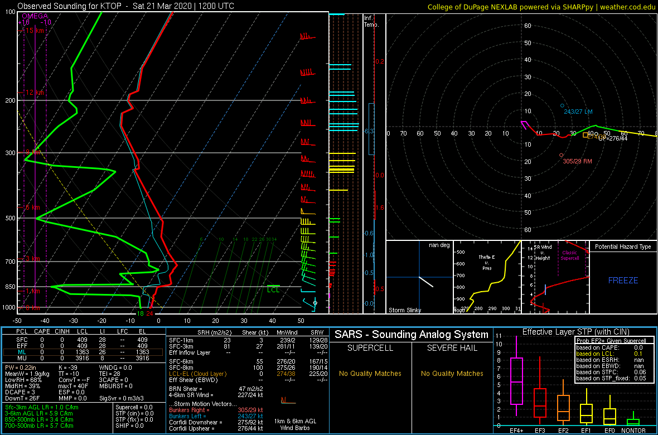Click the 'Inf. Temp.' panel heading
658x435 pixels.
[372, 21]
